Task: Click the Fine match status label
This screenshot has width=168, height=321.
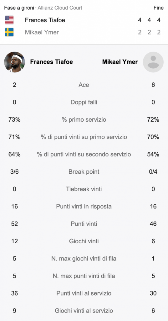Action: (159, 8)
